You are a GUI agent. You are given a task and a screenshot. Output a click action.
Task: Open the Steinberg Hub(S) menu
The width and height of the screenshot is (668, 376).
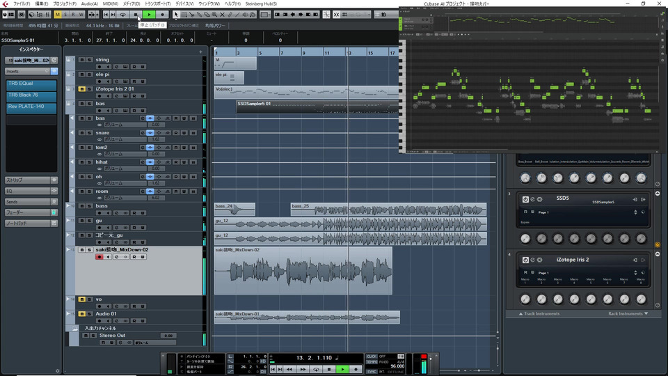(x=261, y=3)
